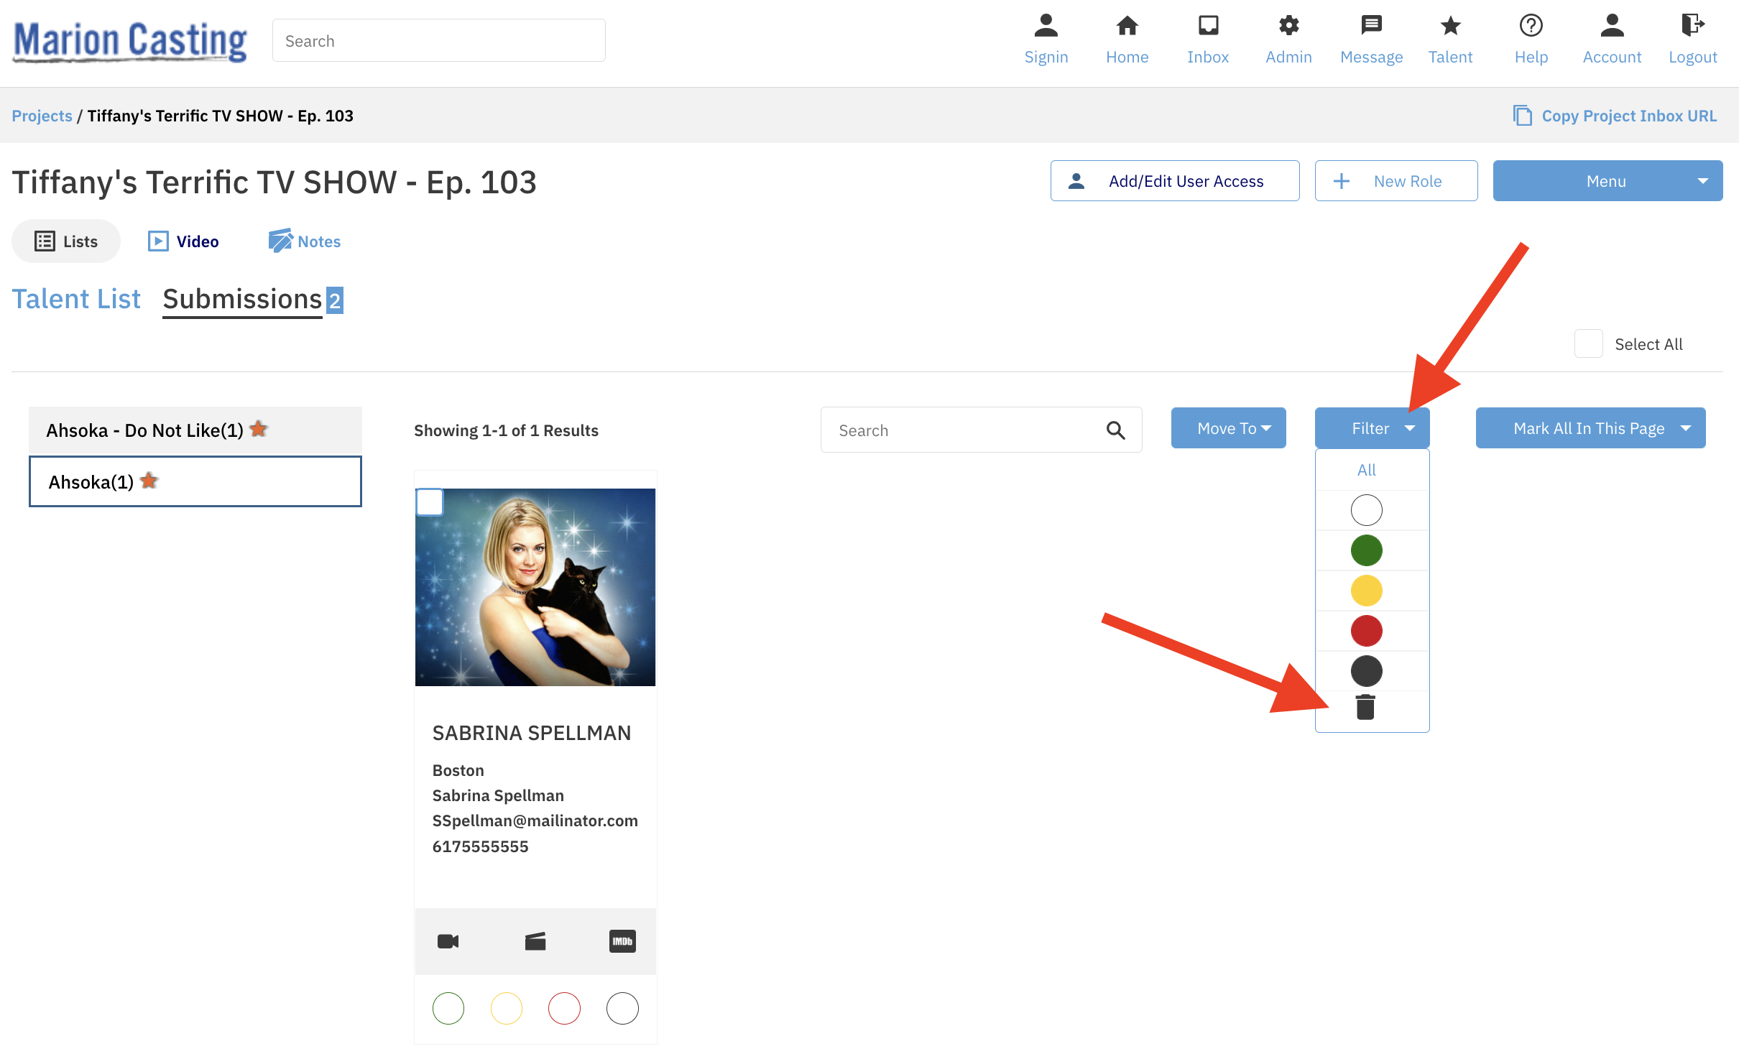
Task: Click Add/Edit User Access button
Action: pyautogui.click(x=1175, y=181)
